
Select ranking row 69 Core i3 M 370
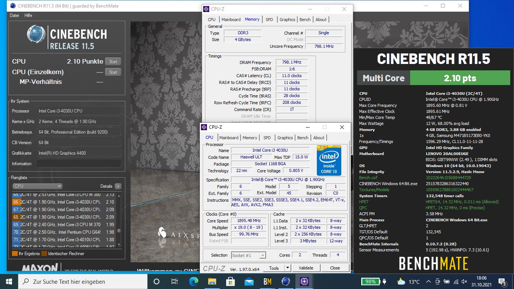coord(64,225)
